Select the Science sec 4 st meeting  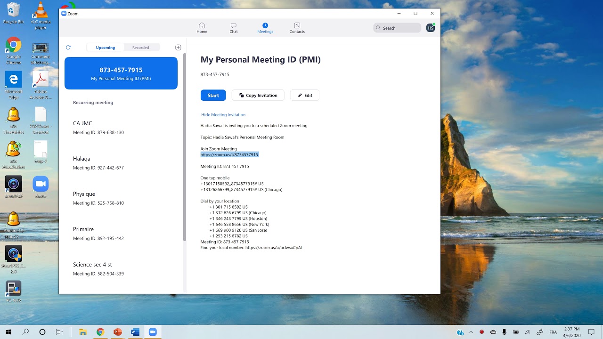(x=121, y=269)
